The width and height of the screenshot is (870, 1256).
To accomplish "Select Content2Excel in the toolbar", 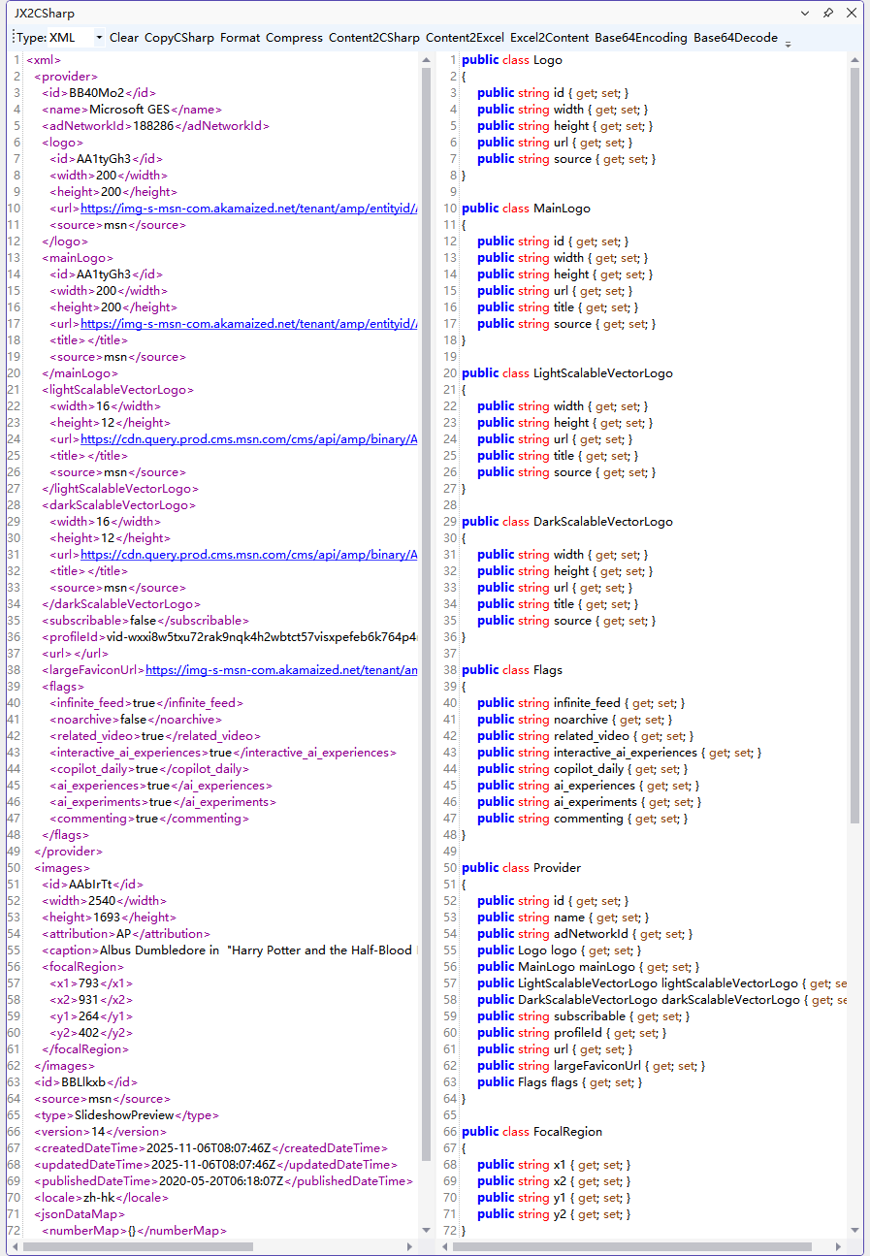I will pyautogui.click(x=465, y=38).
